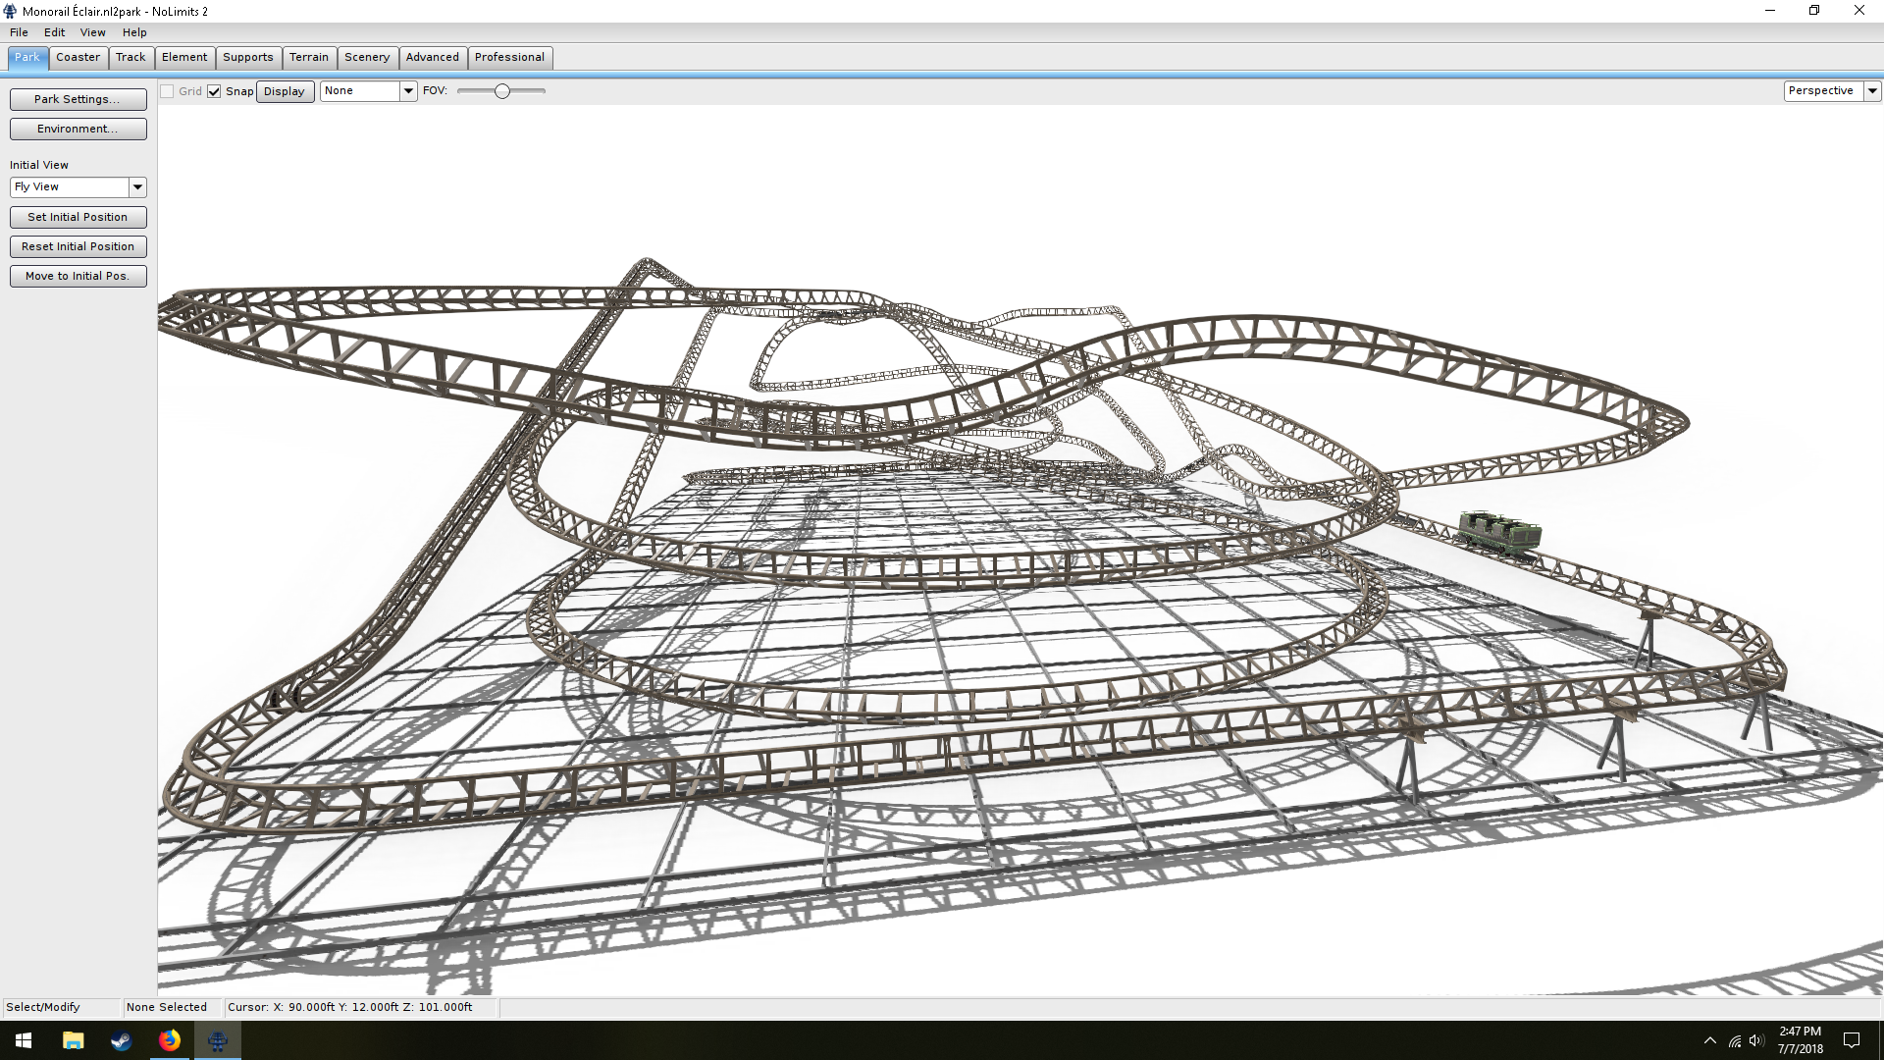The image size is (1884, 1060).
Task: Click the Park Settings button
Action: 78,99
